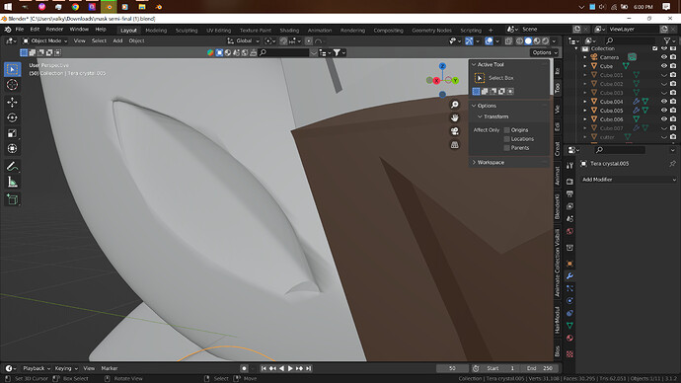Open File Explorer from the taskbar
Image resolution: width=681 pixels, height=383 pixels.
click(x=142, y=7)
